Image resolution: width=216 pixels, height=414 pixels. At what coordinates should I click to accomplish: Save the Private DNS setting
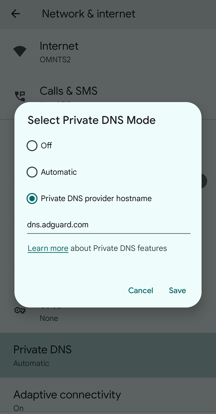[177, 290]
